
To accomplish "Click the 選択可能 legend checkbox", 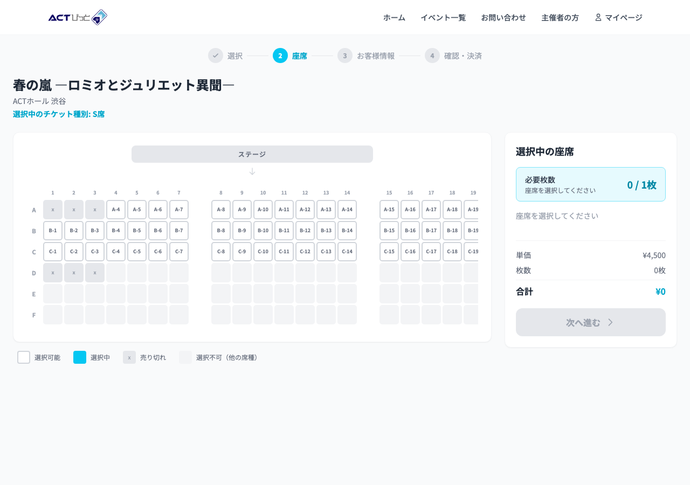I will pos(23,357).
